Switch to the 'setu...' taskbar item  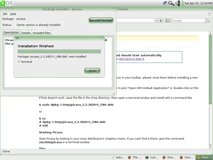tap(118, 157)
